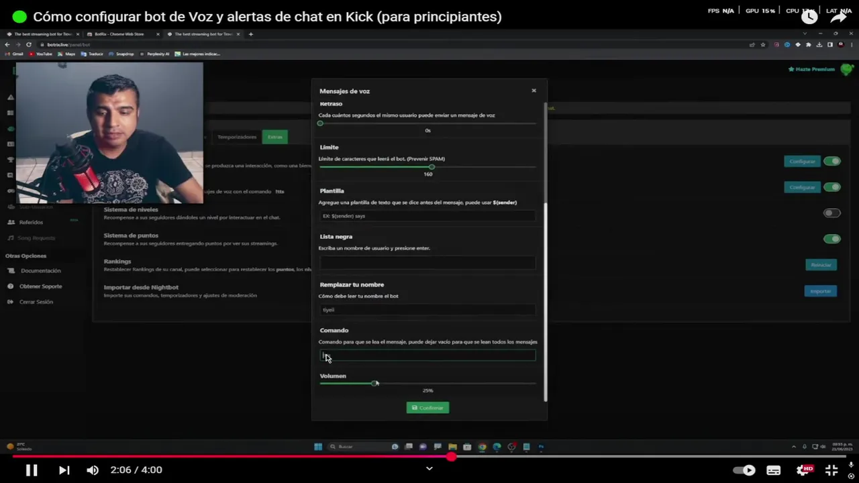
Task: Enable the Sistema de niveles switch
Action: pyautogui.click(x=832, y=213)
